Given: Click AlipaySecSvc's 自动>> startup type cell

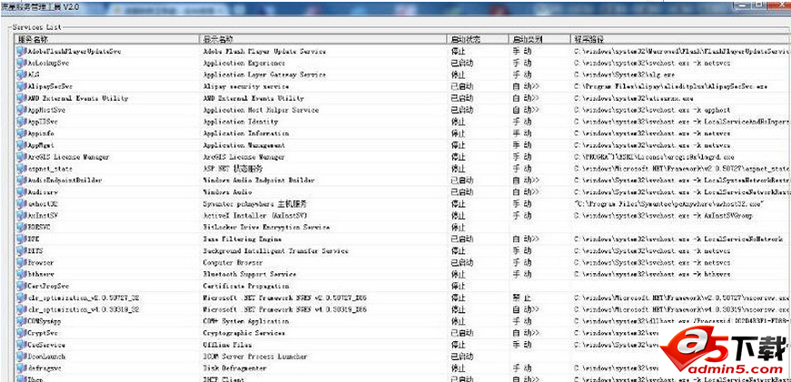Looking at the screenshot, I should (526, 87).
